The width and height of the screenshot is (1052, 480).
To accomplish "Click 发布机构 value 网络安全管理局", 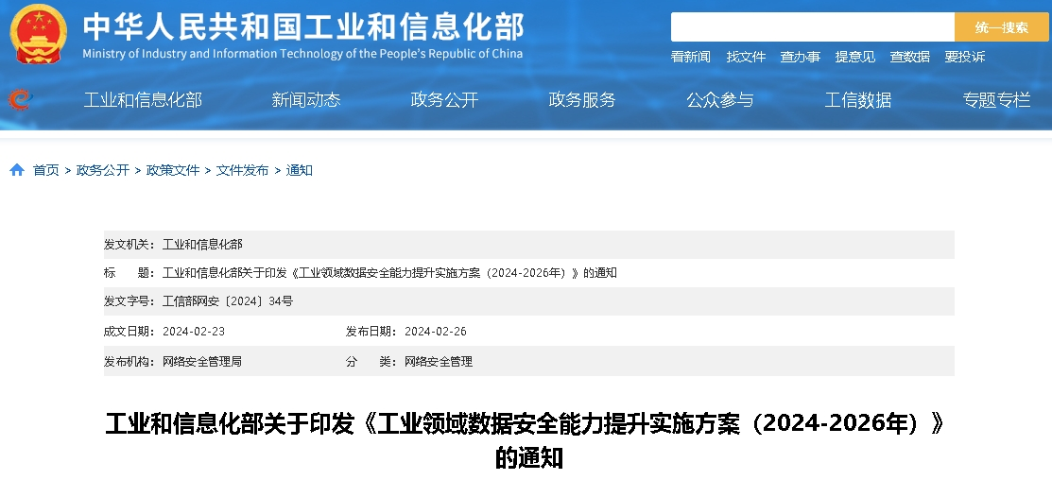I will tap(202, 361).
